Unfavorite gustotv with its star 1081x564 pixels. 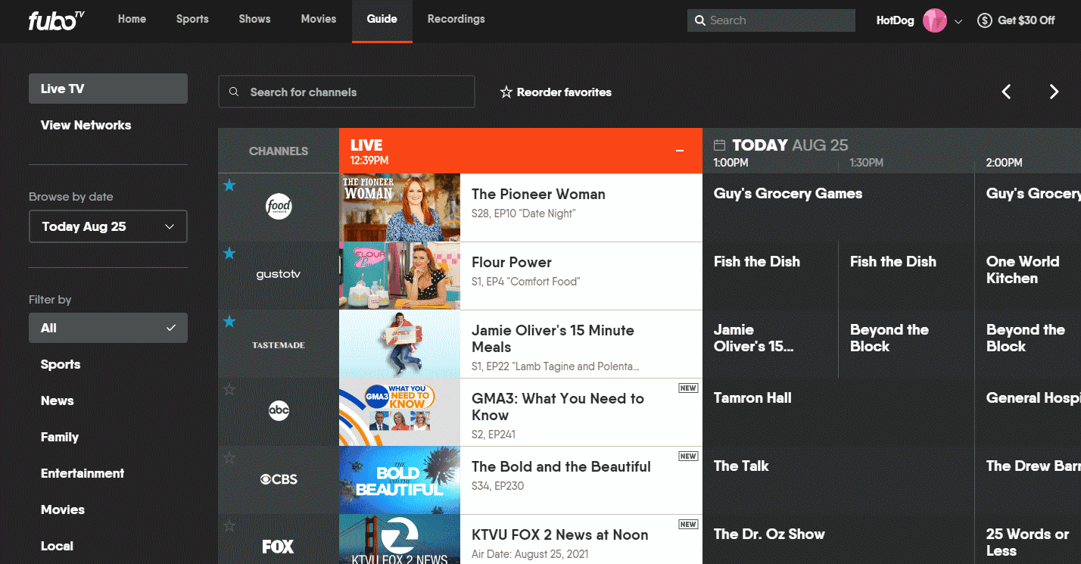tap(229, 254)
